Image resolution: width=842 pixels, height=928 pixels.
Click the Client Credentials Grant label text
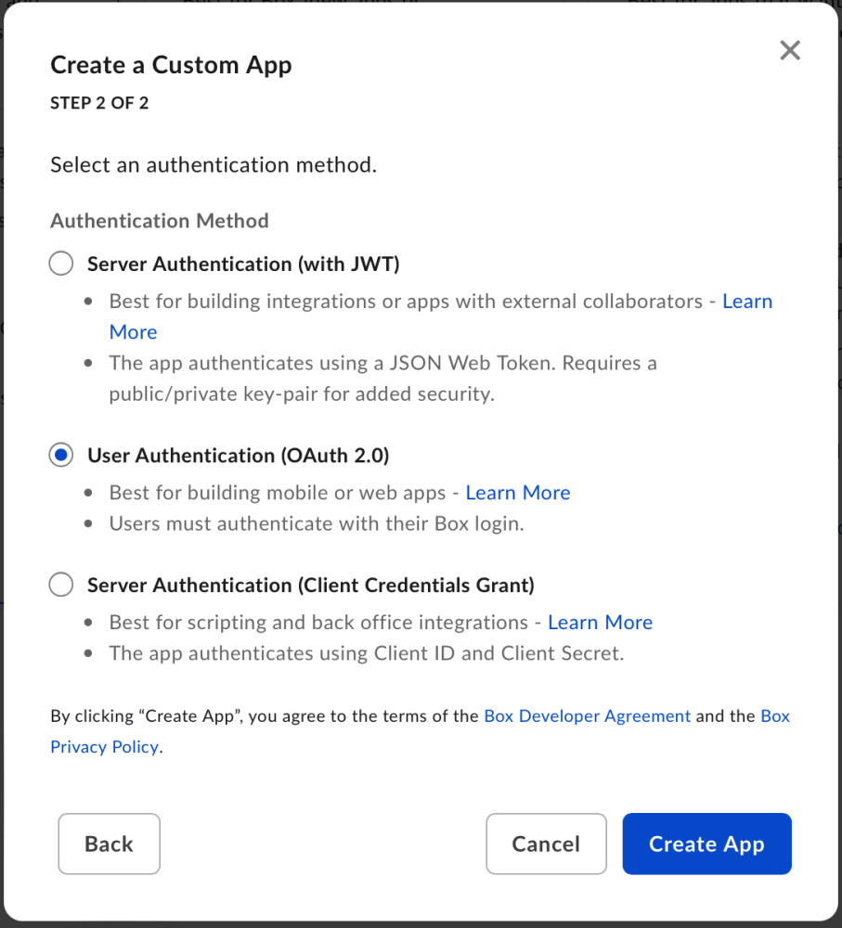pyautogui.click(x=310, y=585)
